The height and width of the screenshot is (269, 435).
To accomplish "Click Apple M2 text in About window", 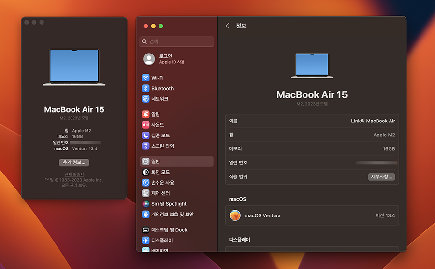I will point(82,130).
